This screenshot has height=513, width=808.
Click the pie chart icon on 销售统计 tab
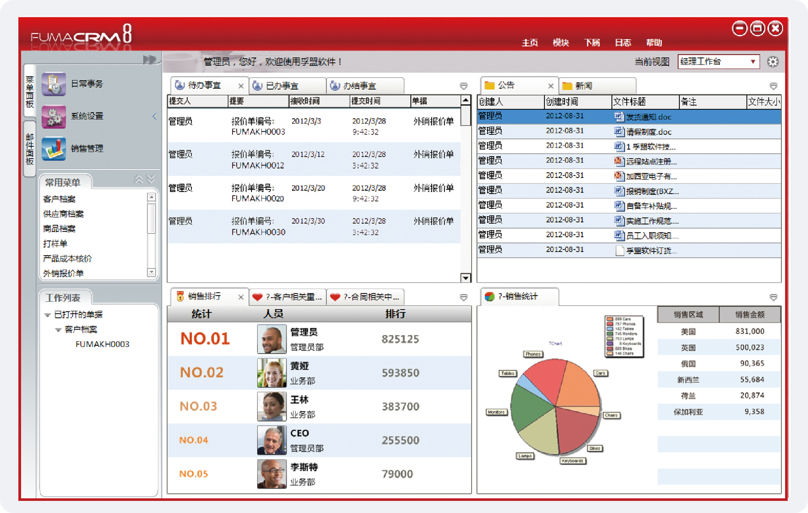(490, 296)
